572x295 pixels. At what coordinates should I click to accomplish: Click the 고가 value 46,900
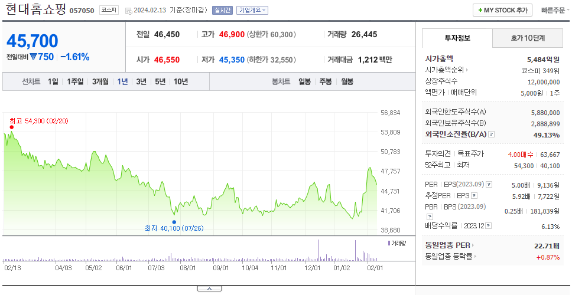(x=232, y=35)
